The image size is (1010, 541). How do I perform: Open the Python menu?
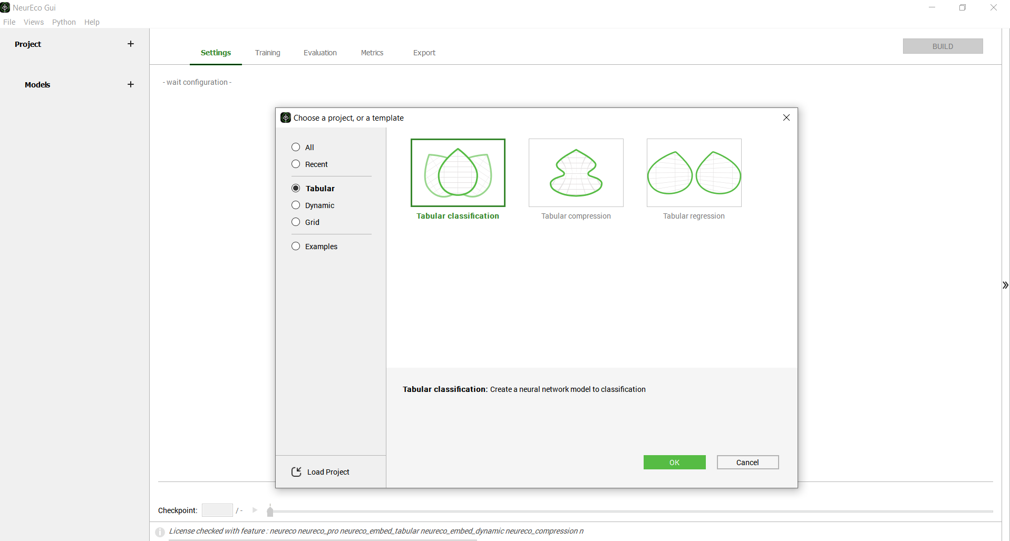[x=64, y=22]
